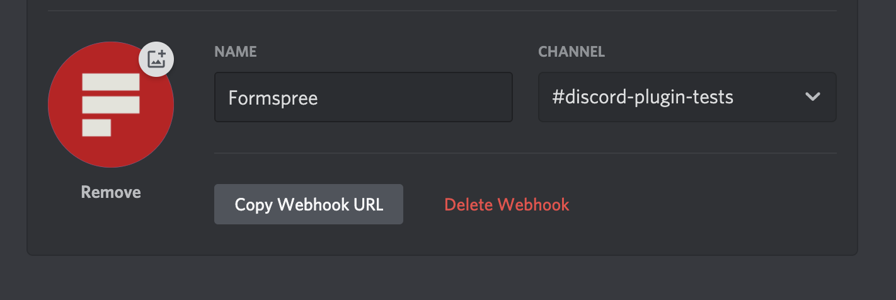Click Remove below the avatar
Screen dimensions: 896x300
[111, 192]
